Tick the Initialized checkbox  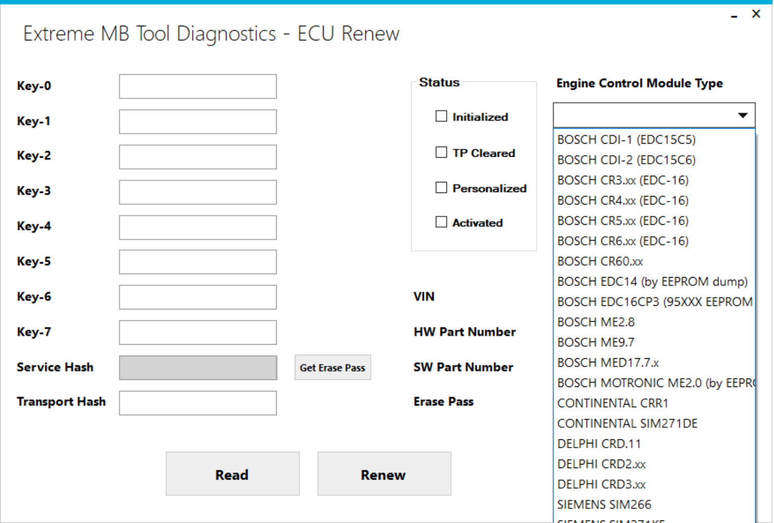coord(441,116)
